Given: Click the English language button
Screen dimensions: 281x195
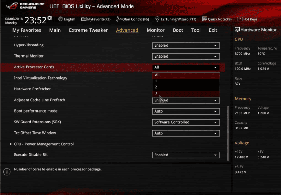Looking at the screenshot, I should 67,19.
